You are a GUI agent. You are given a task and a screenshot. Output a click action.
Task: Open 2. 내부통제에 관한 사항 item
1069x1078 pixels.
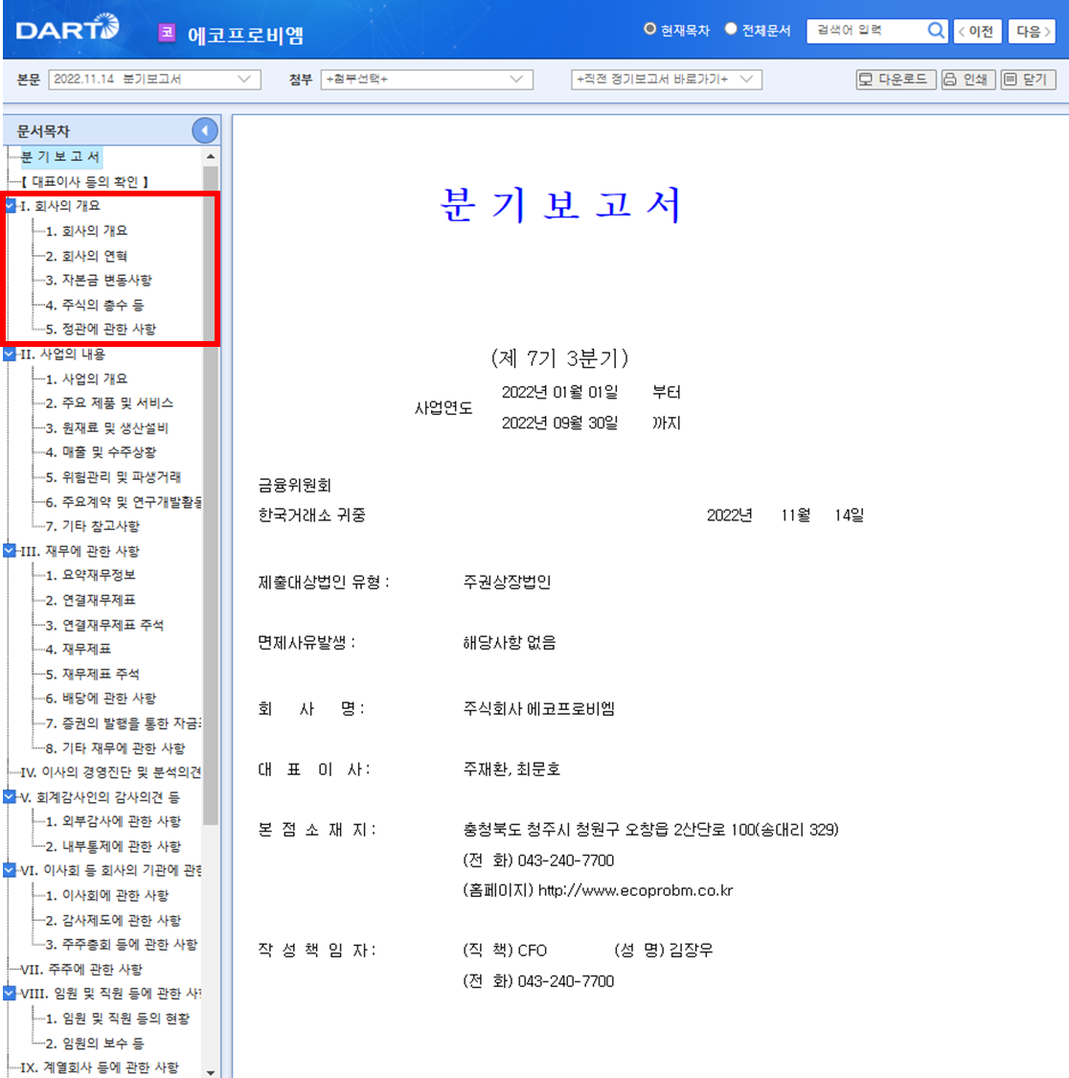(x=113, y=845)
